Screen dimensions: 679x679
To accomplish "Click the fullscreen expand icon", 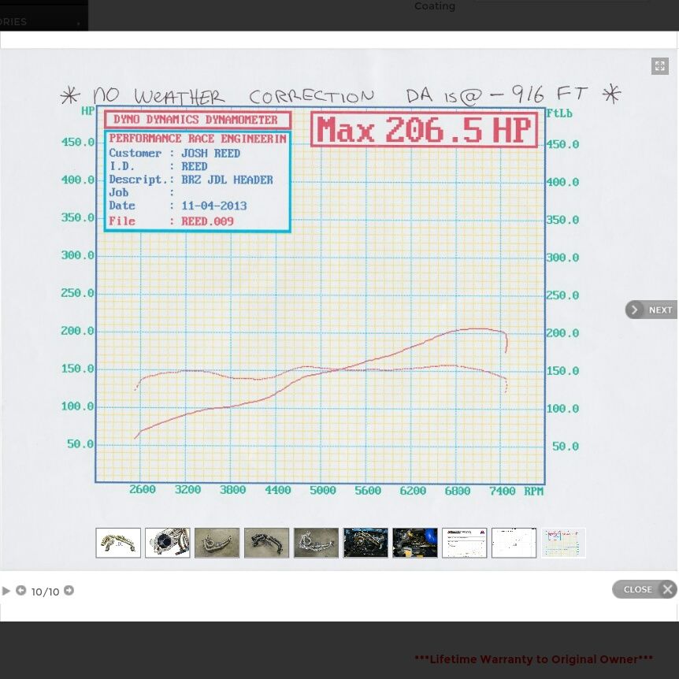I will point(660,66).
